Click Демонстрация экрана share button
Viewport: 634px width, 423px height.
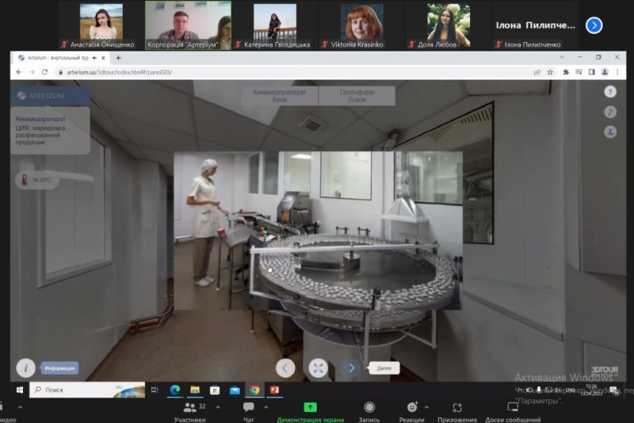coord(310,412)
